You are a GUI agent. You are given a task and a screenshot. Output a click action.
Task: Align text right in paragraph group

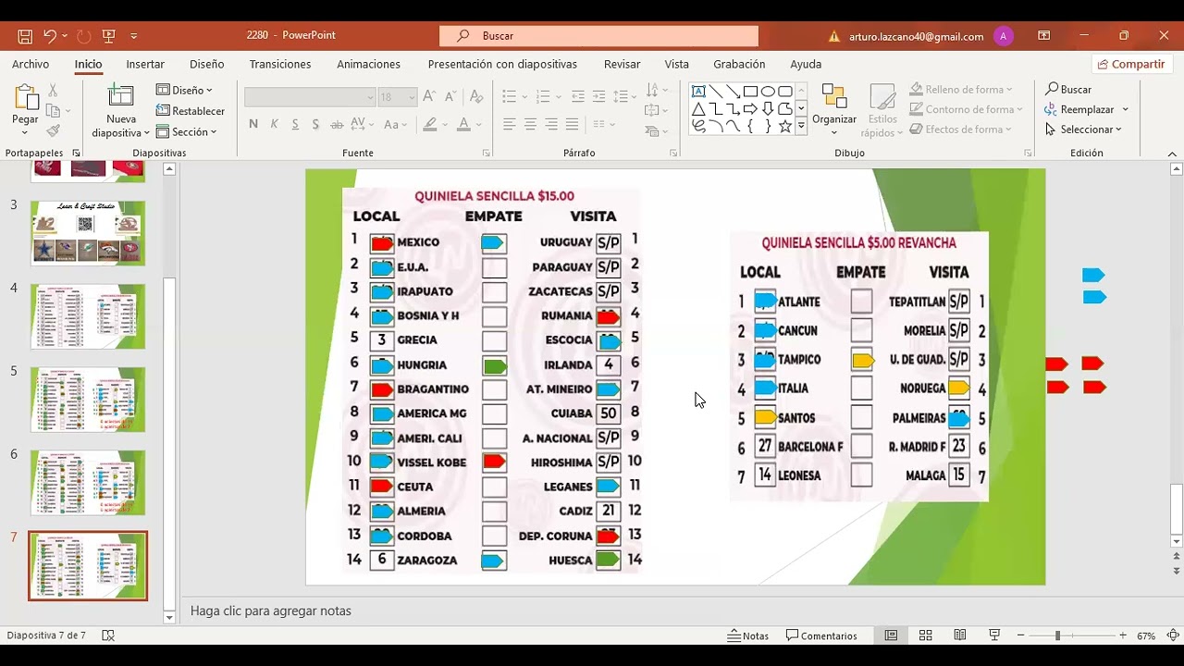[x=551, y=124]
